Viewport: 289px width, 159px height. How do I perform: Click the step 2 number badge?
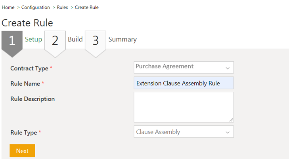(55, 40)
